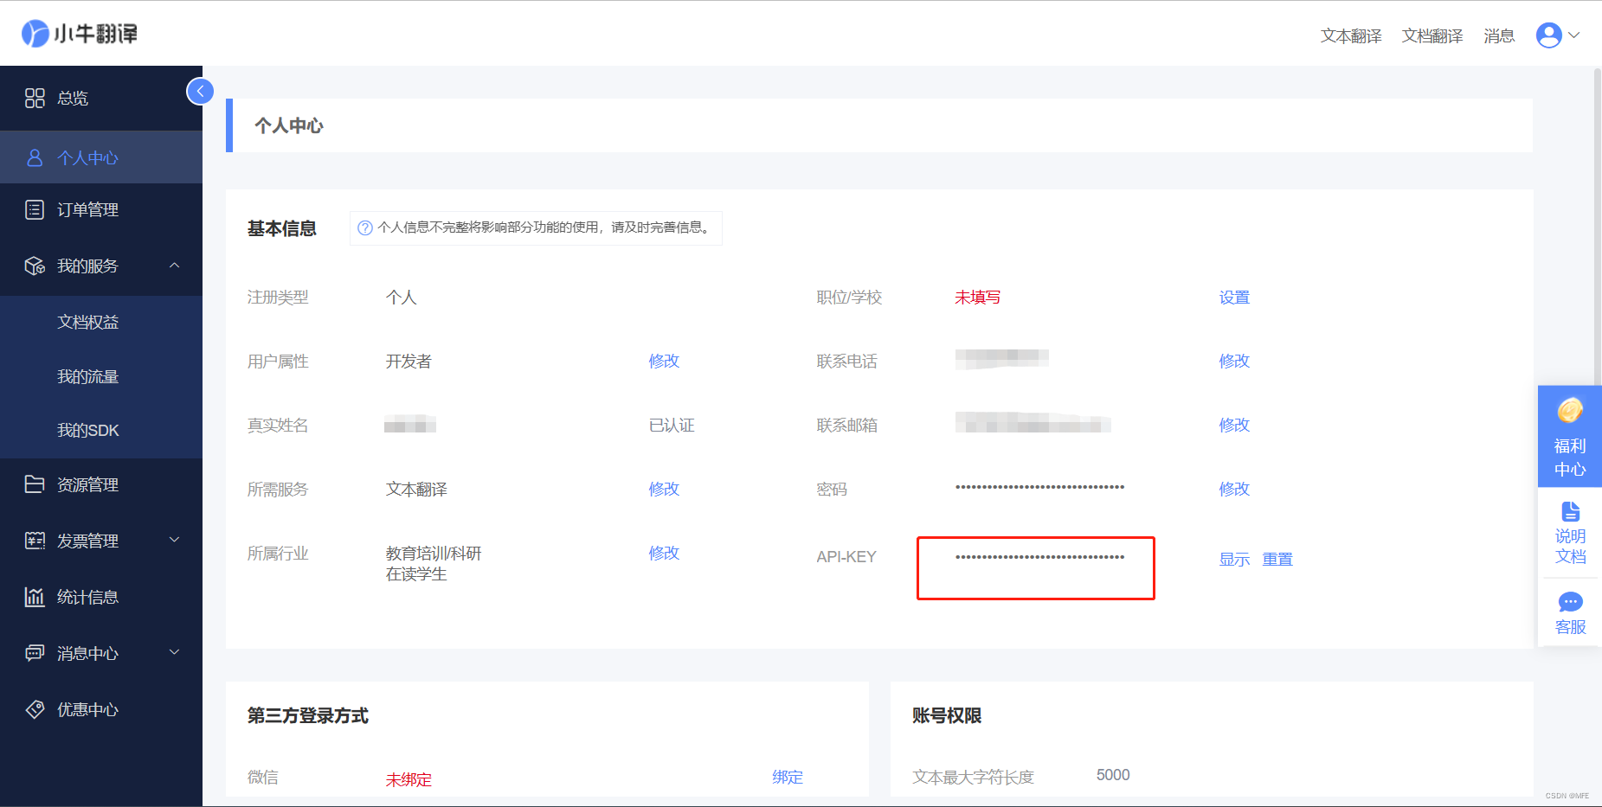The image size is (1602, 807).
Task: Click the 订单管理 list icon
Action: tap(35, 210)
